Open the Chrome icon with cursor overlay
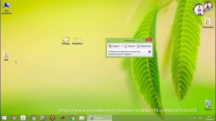The image size is (216, 121). click(72, 118)
